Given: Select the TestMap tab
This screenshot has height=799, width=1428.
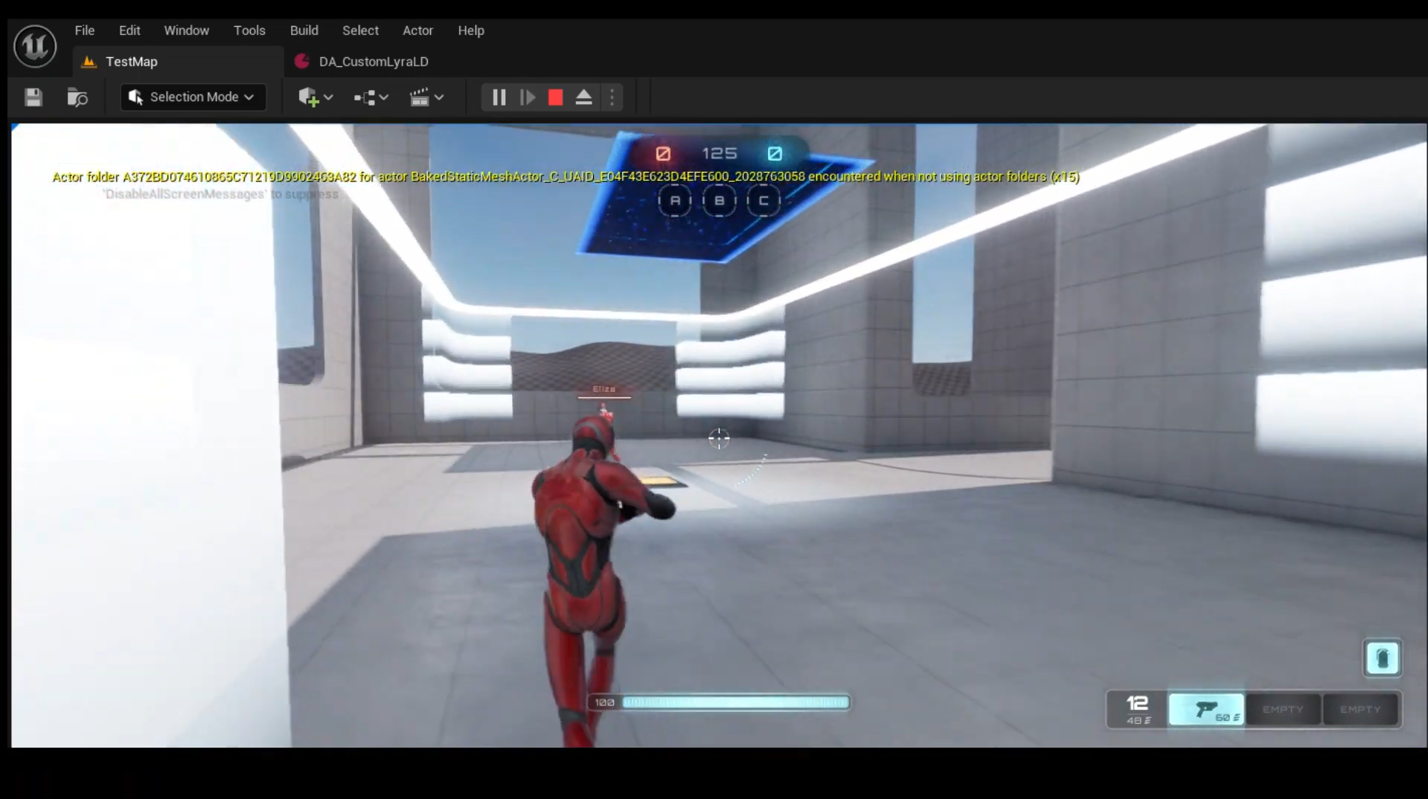Looking at the screenshot, I should [131, 62].
